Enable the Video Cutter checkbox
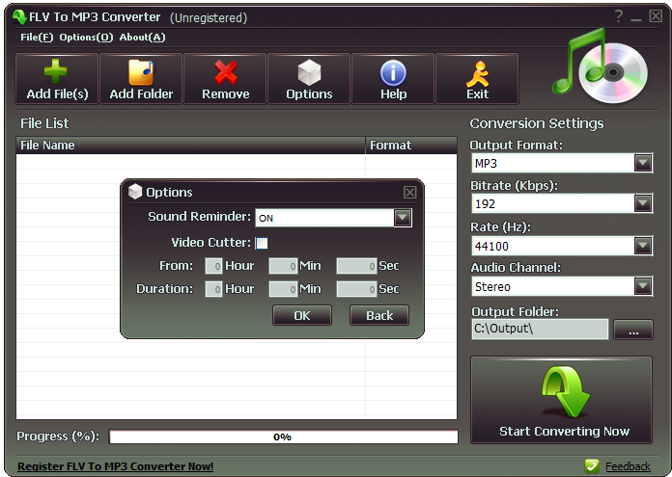 [262, 243]
